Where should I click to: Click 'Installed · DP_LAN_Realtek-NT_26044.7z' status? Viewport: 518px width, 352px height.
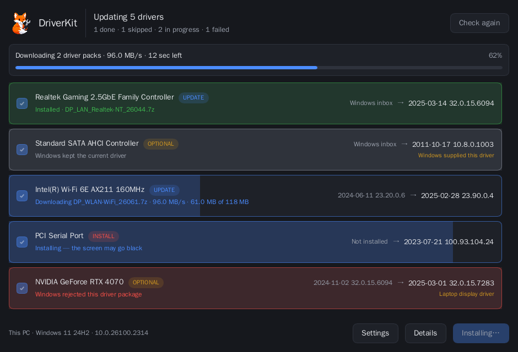[x=95, y=109]
